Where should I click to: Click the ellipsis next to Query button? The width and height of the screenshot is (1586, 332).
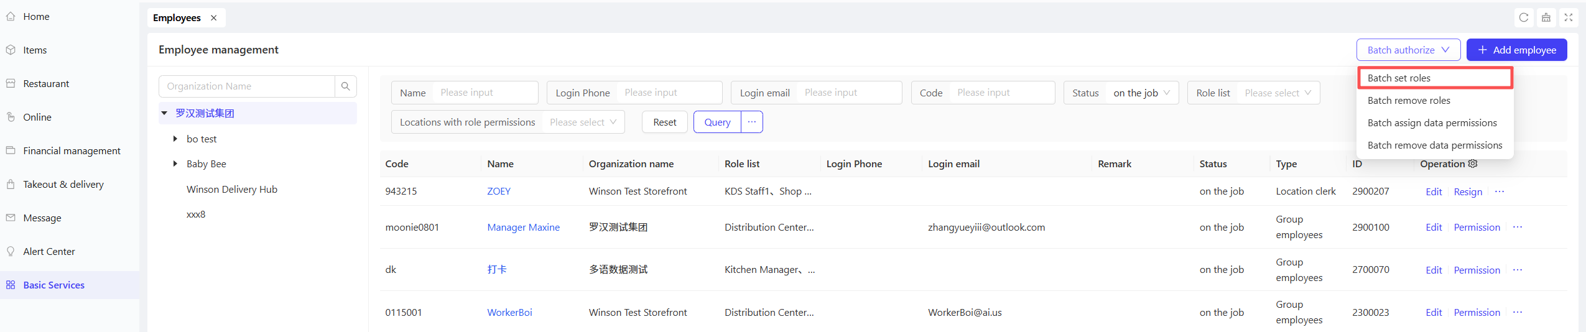pos(751,122)
